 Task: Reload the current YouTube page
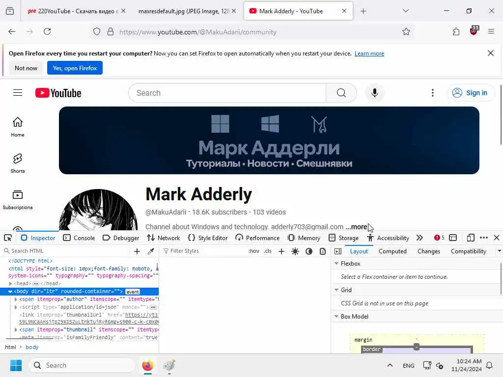47,31
